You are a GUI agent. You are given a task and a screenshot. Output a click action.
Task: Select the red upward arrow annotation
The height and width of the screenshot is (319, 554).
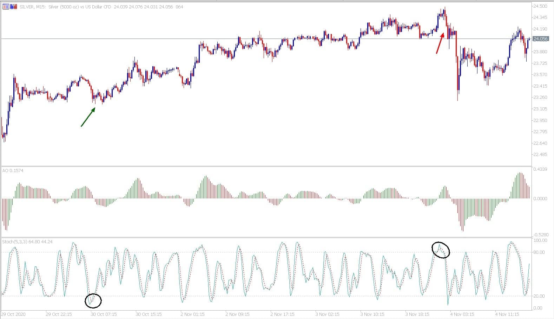(x=440, y=43)
